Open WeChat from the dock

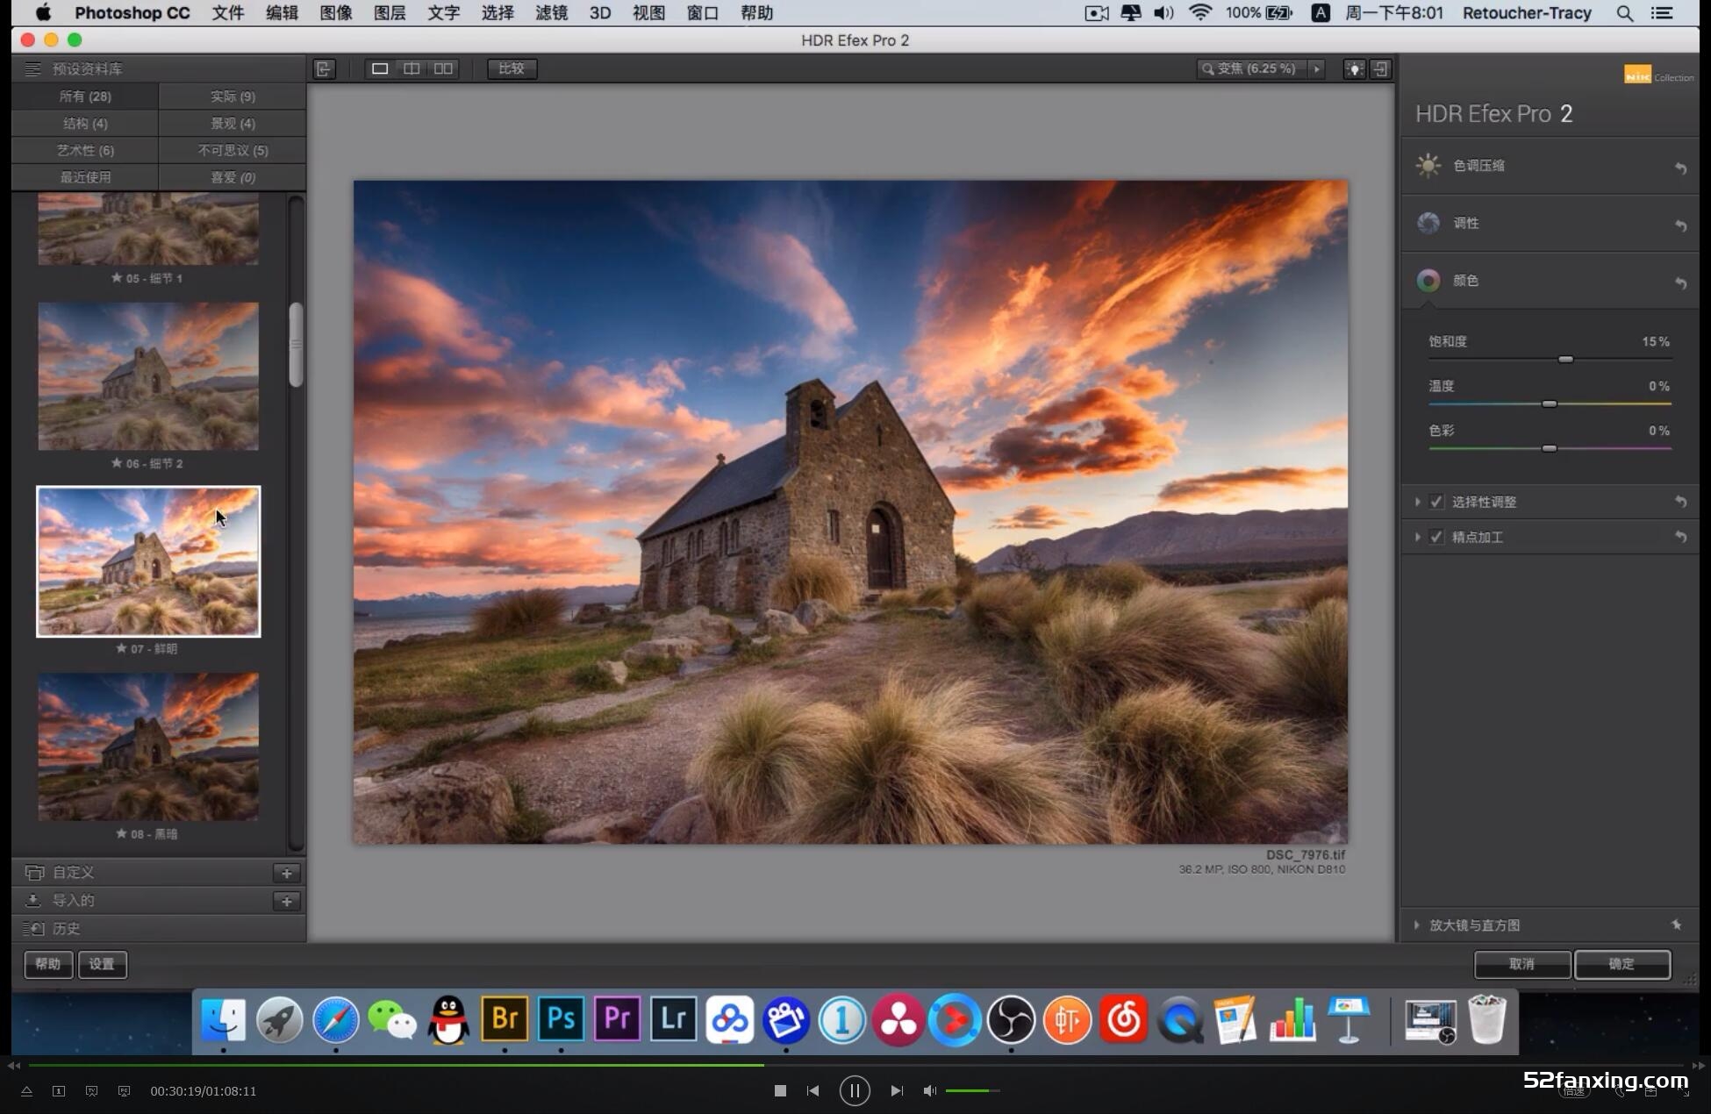coord(391,1019)
